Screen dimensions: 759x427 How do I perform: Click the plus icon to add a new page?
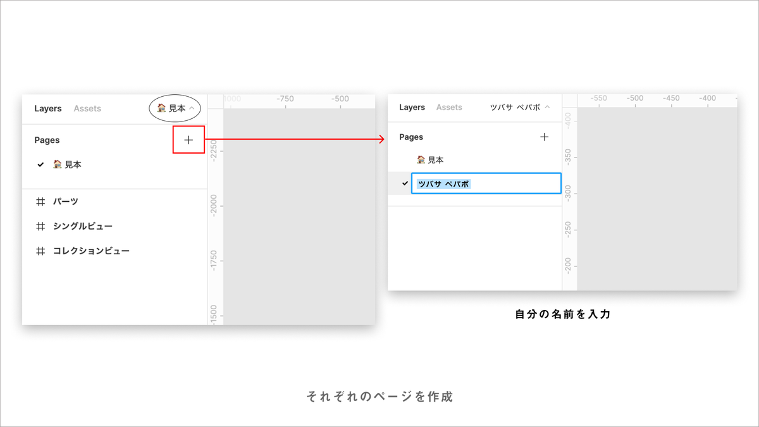click(x=188, y=140)
